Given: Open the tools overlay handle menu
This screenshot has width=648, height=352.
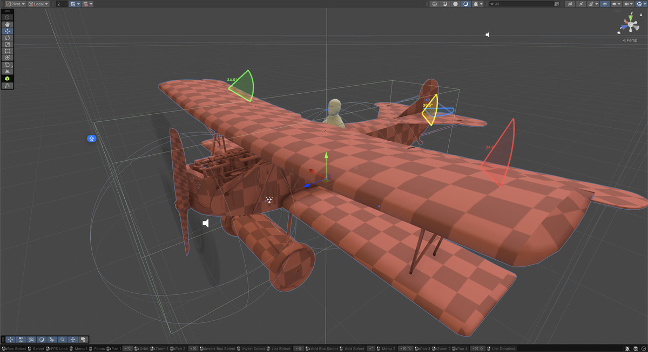Looking at the screenshot, I should 8,11.
